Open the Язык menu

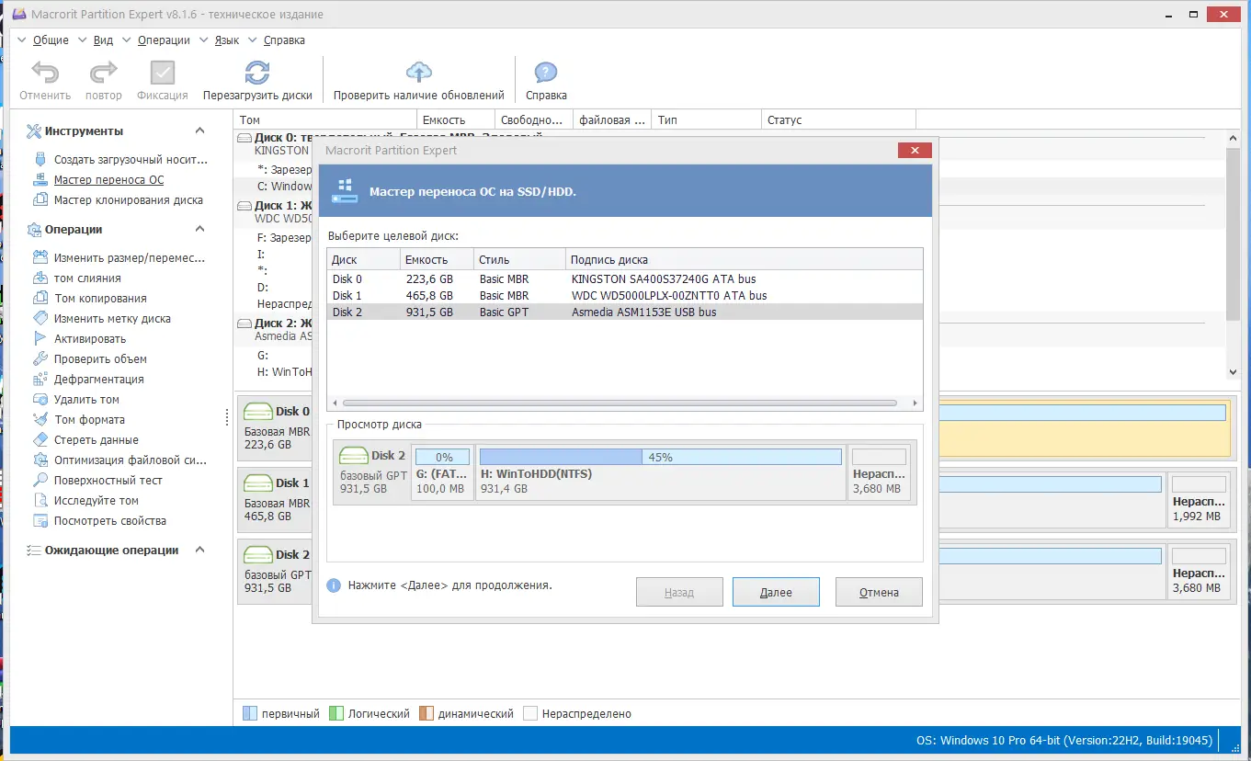point(226,40)
